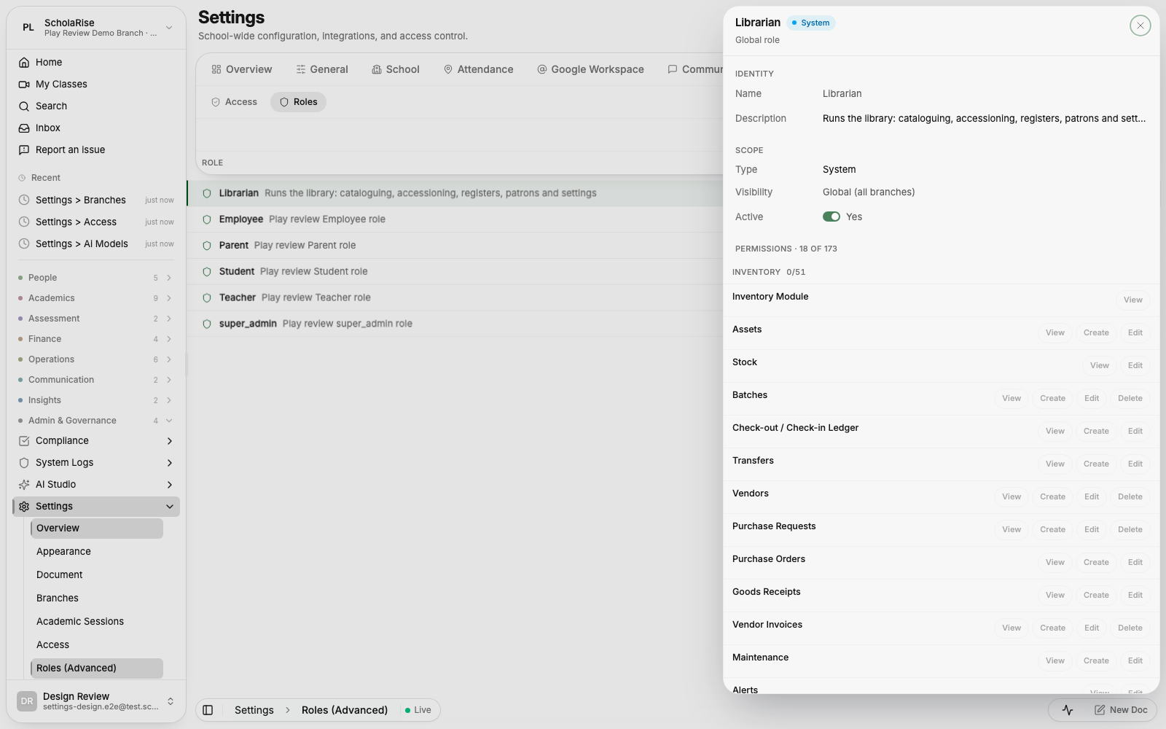1166x729 pixels.
Task: Click the My Classes video icon
Action: coord(24,85)
